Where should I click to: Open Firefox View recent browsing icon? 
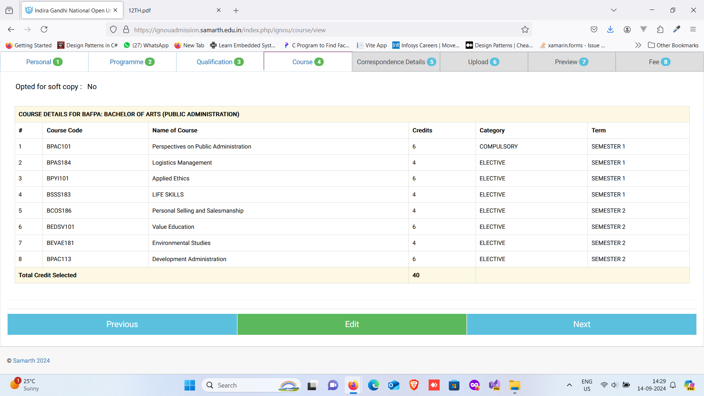9,11
